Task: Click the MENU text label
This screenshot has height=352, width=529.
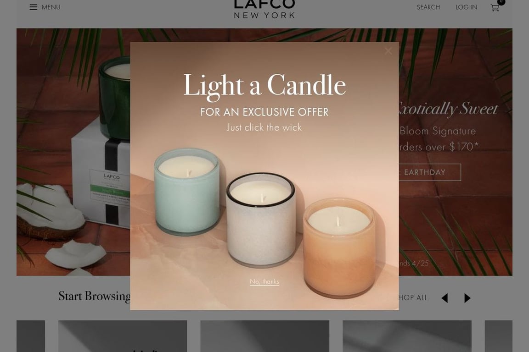Action: coord(51,7)
